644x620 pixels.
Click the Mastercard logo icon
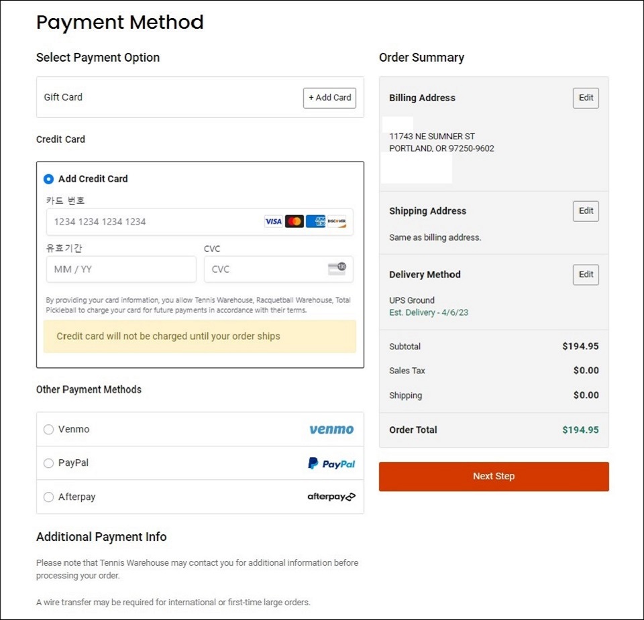click(294, 222)
